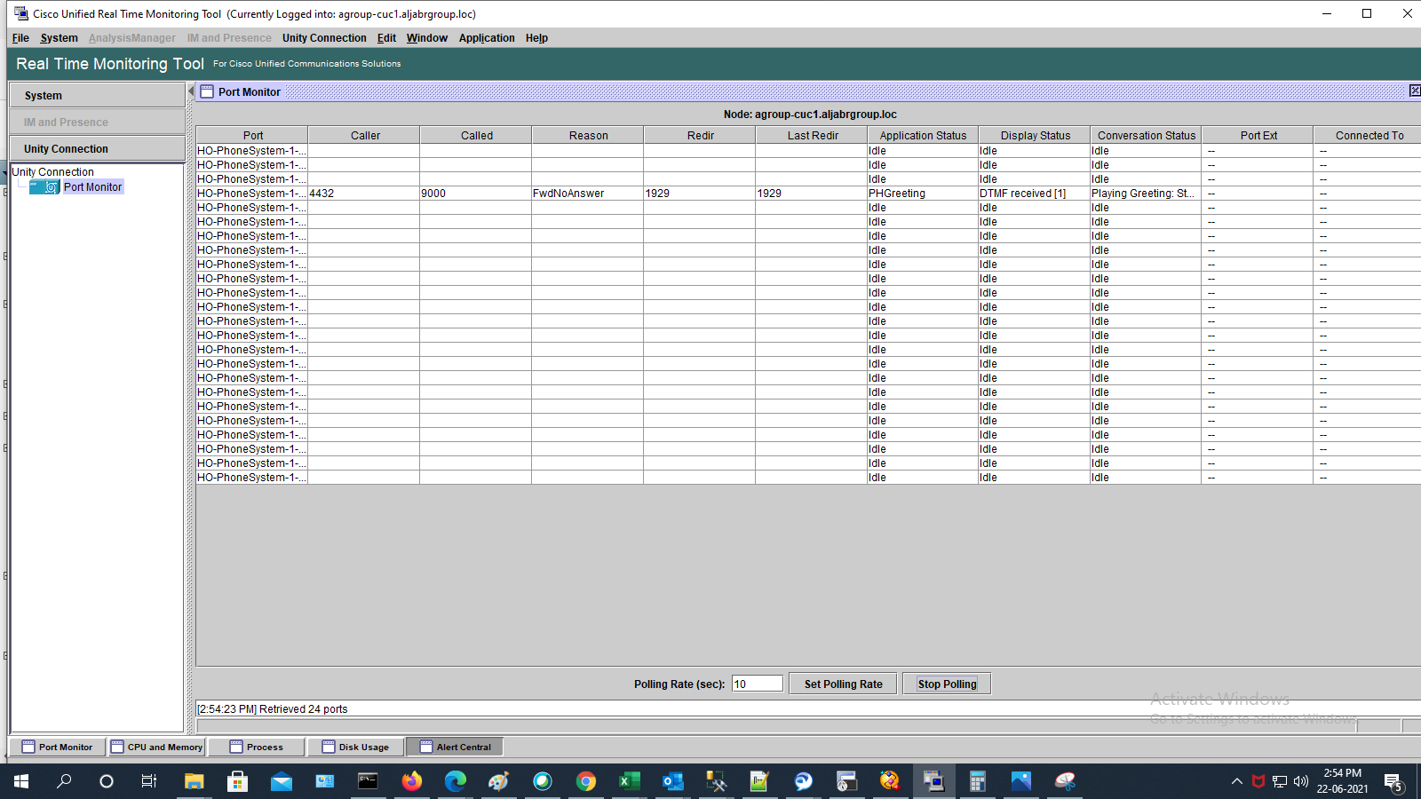
Task: Open the notification center
Action: (1393, 782)
